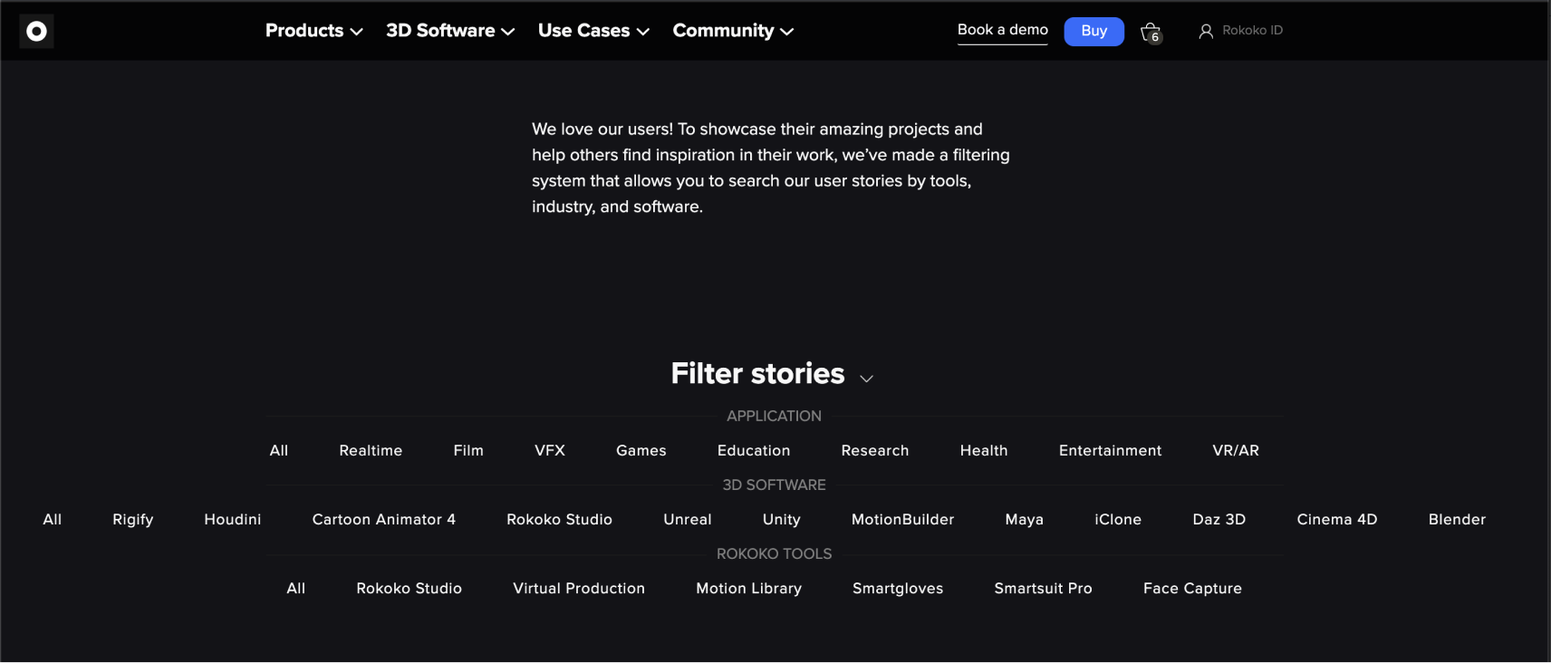Filter stories by MotionBuilder
Screen dimensions: 1551x663
(x=903, y=520)
